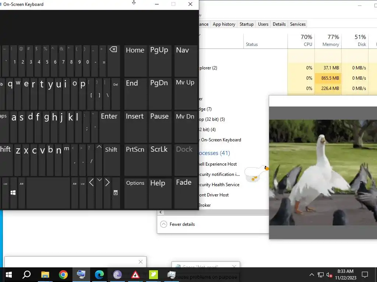Open keyboard Options
Viewport: 377px width, 282px height.
pyautogui.click(x=135, y=193)
